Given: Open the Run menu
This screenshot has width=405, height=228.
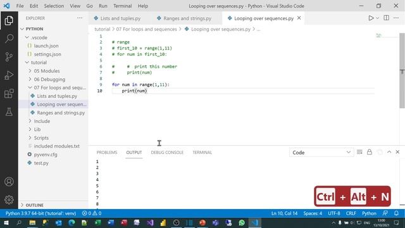Looking at the screenshot, I should pos(103,6).
